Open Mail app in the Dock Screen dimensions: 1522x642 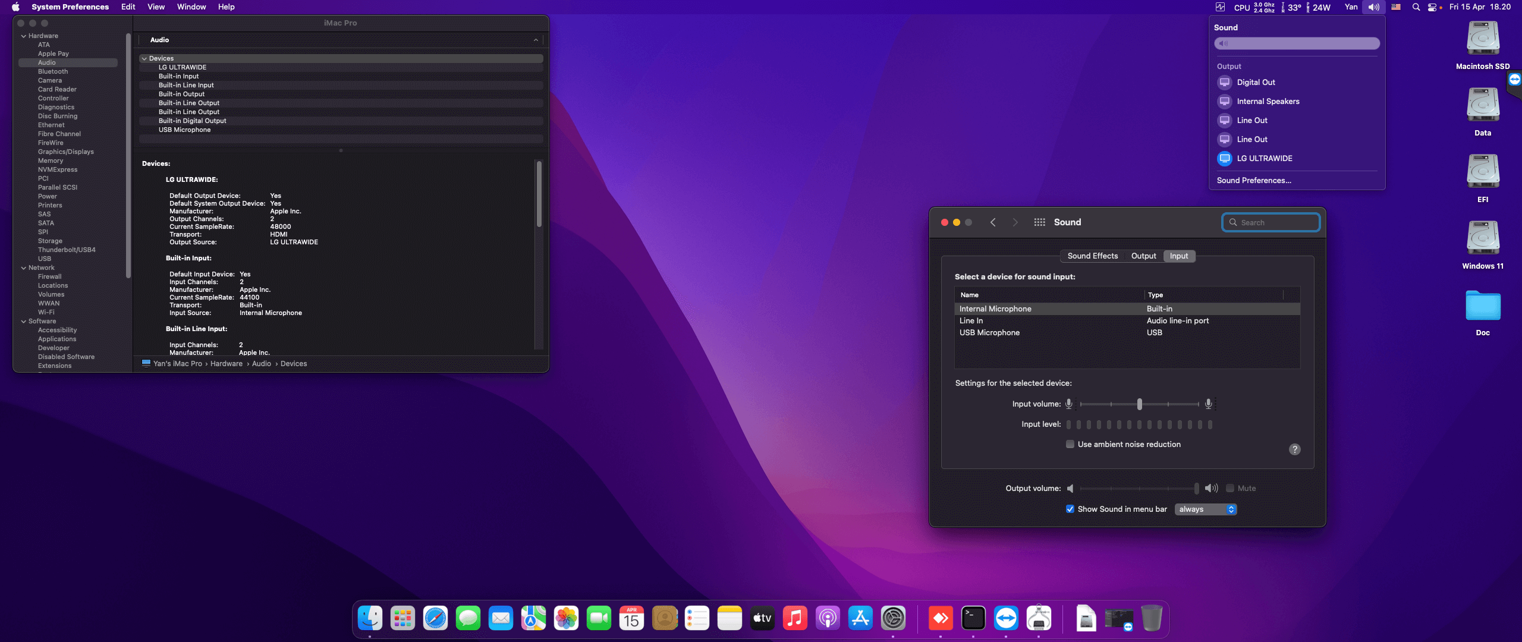click(x=501, y=619)
